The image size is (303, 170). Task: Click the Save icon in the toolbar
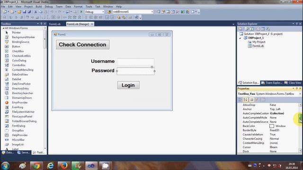tap(24, 12)
